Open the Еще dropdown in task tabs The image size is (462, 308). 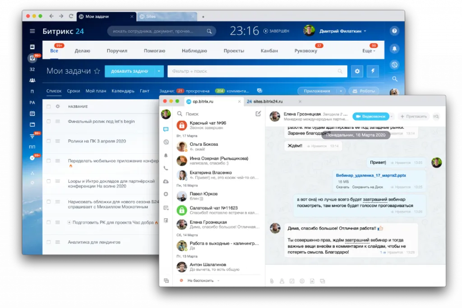(369, 51)
